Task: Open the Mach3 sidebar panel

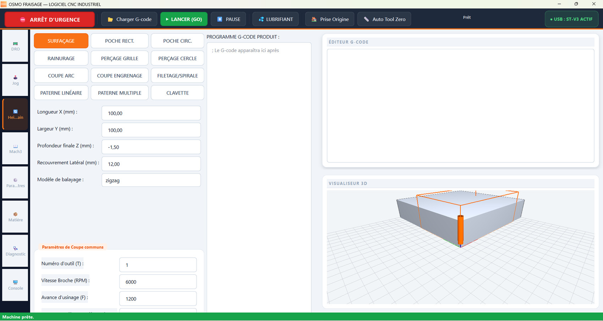Action: [15, 148]
